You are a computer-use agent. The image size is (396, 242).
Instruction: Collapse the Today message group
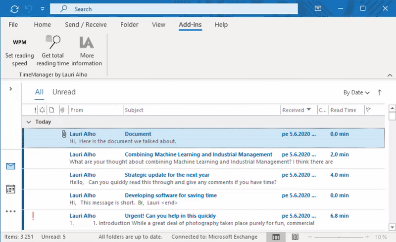click(29, 122)
